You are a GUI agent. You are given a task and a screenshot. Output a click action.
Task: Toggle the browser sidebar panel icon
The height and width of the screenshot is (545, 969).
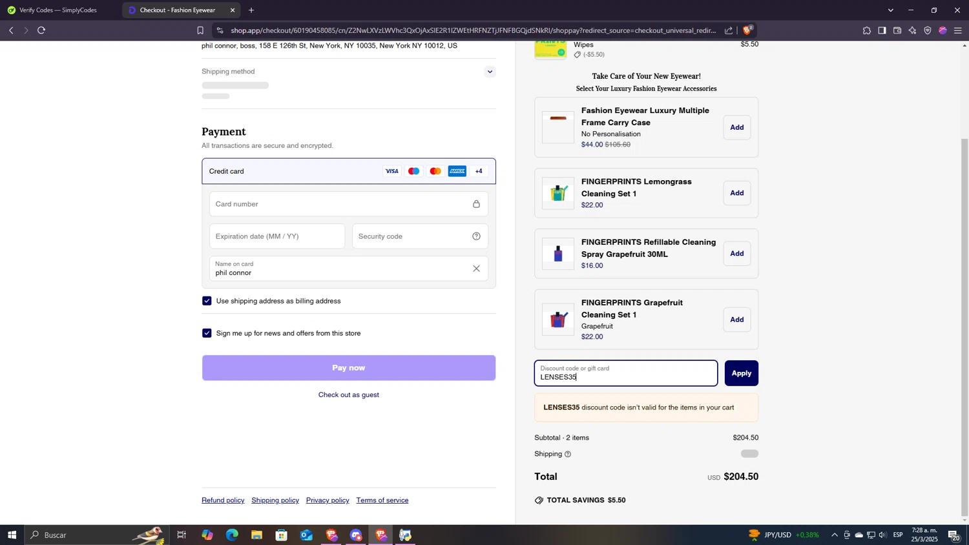882,30
